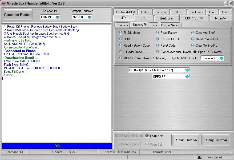Choose the Read Pattern option
The height and width of the screenshot is (160, 234).
click(x=157, y=33)
